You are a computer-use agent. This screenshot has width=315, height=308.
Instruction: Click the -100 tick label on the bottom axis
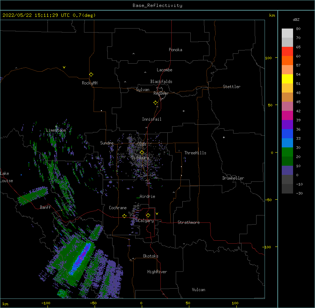(46, 303)
